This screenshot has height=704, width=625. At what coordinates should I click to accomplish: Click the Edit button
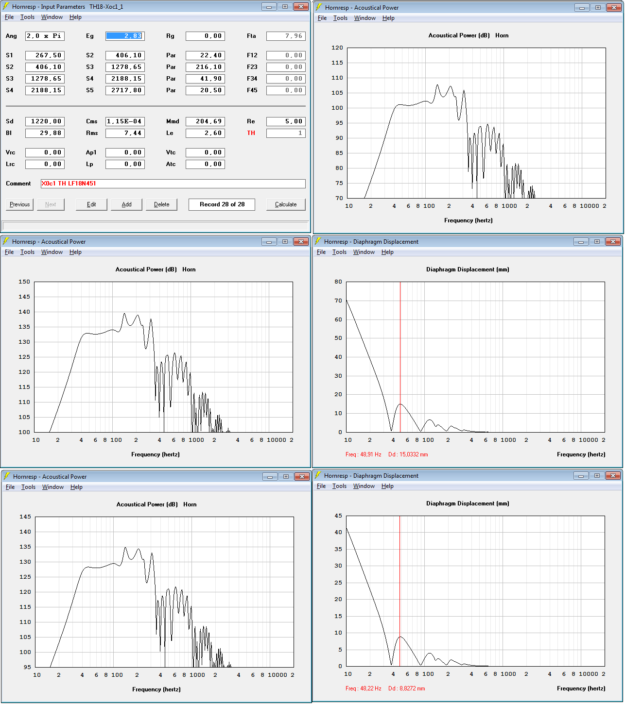pos(91,204)
